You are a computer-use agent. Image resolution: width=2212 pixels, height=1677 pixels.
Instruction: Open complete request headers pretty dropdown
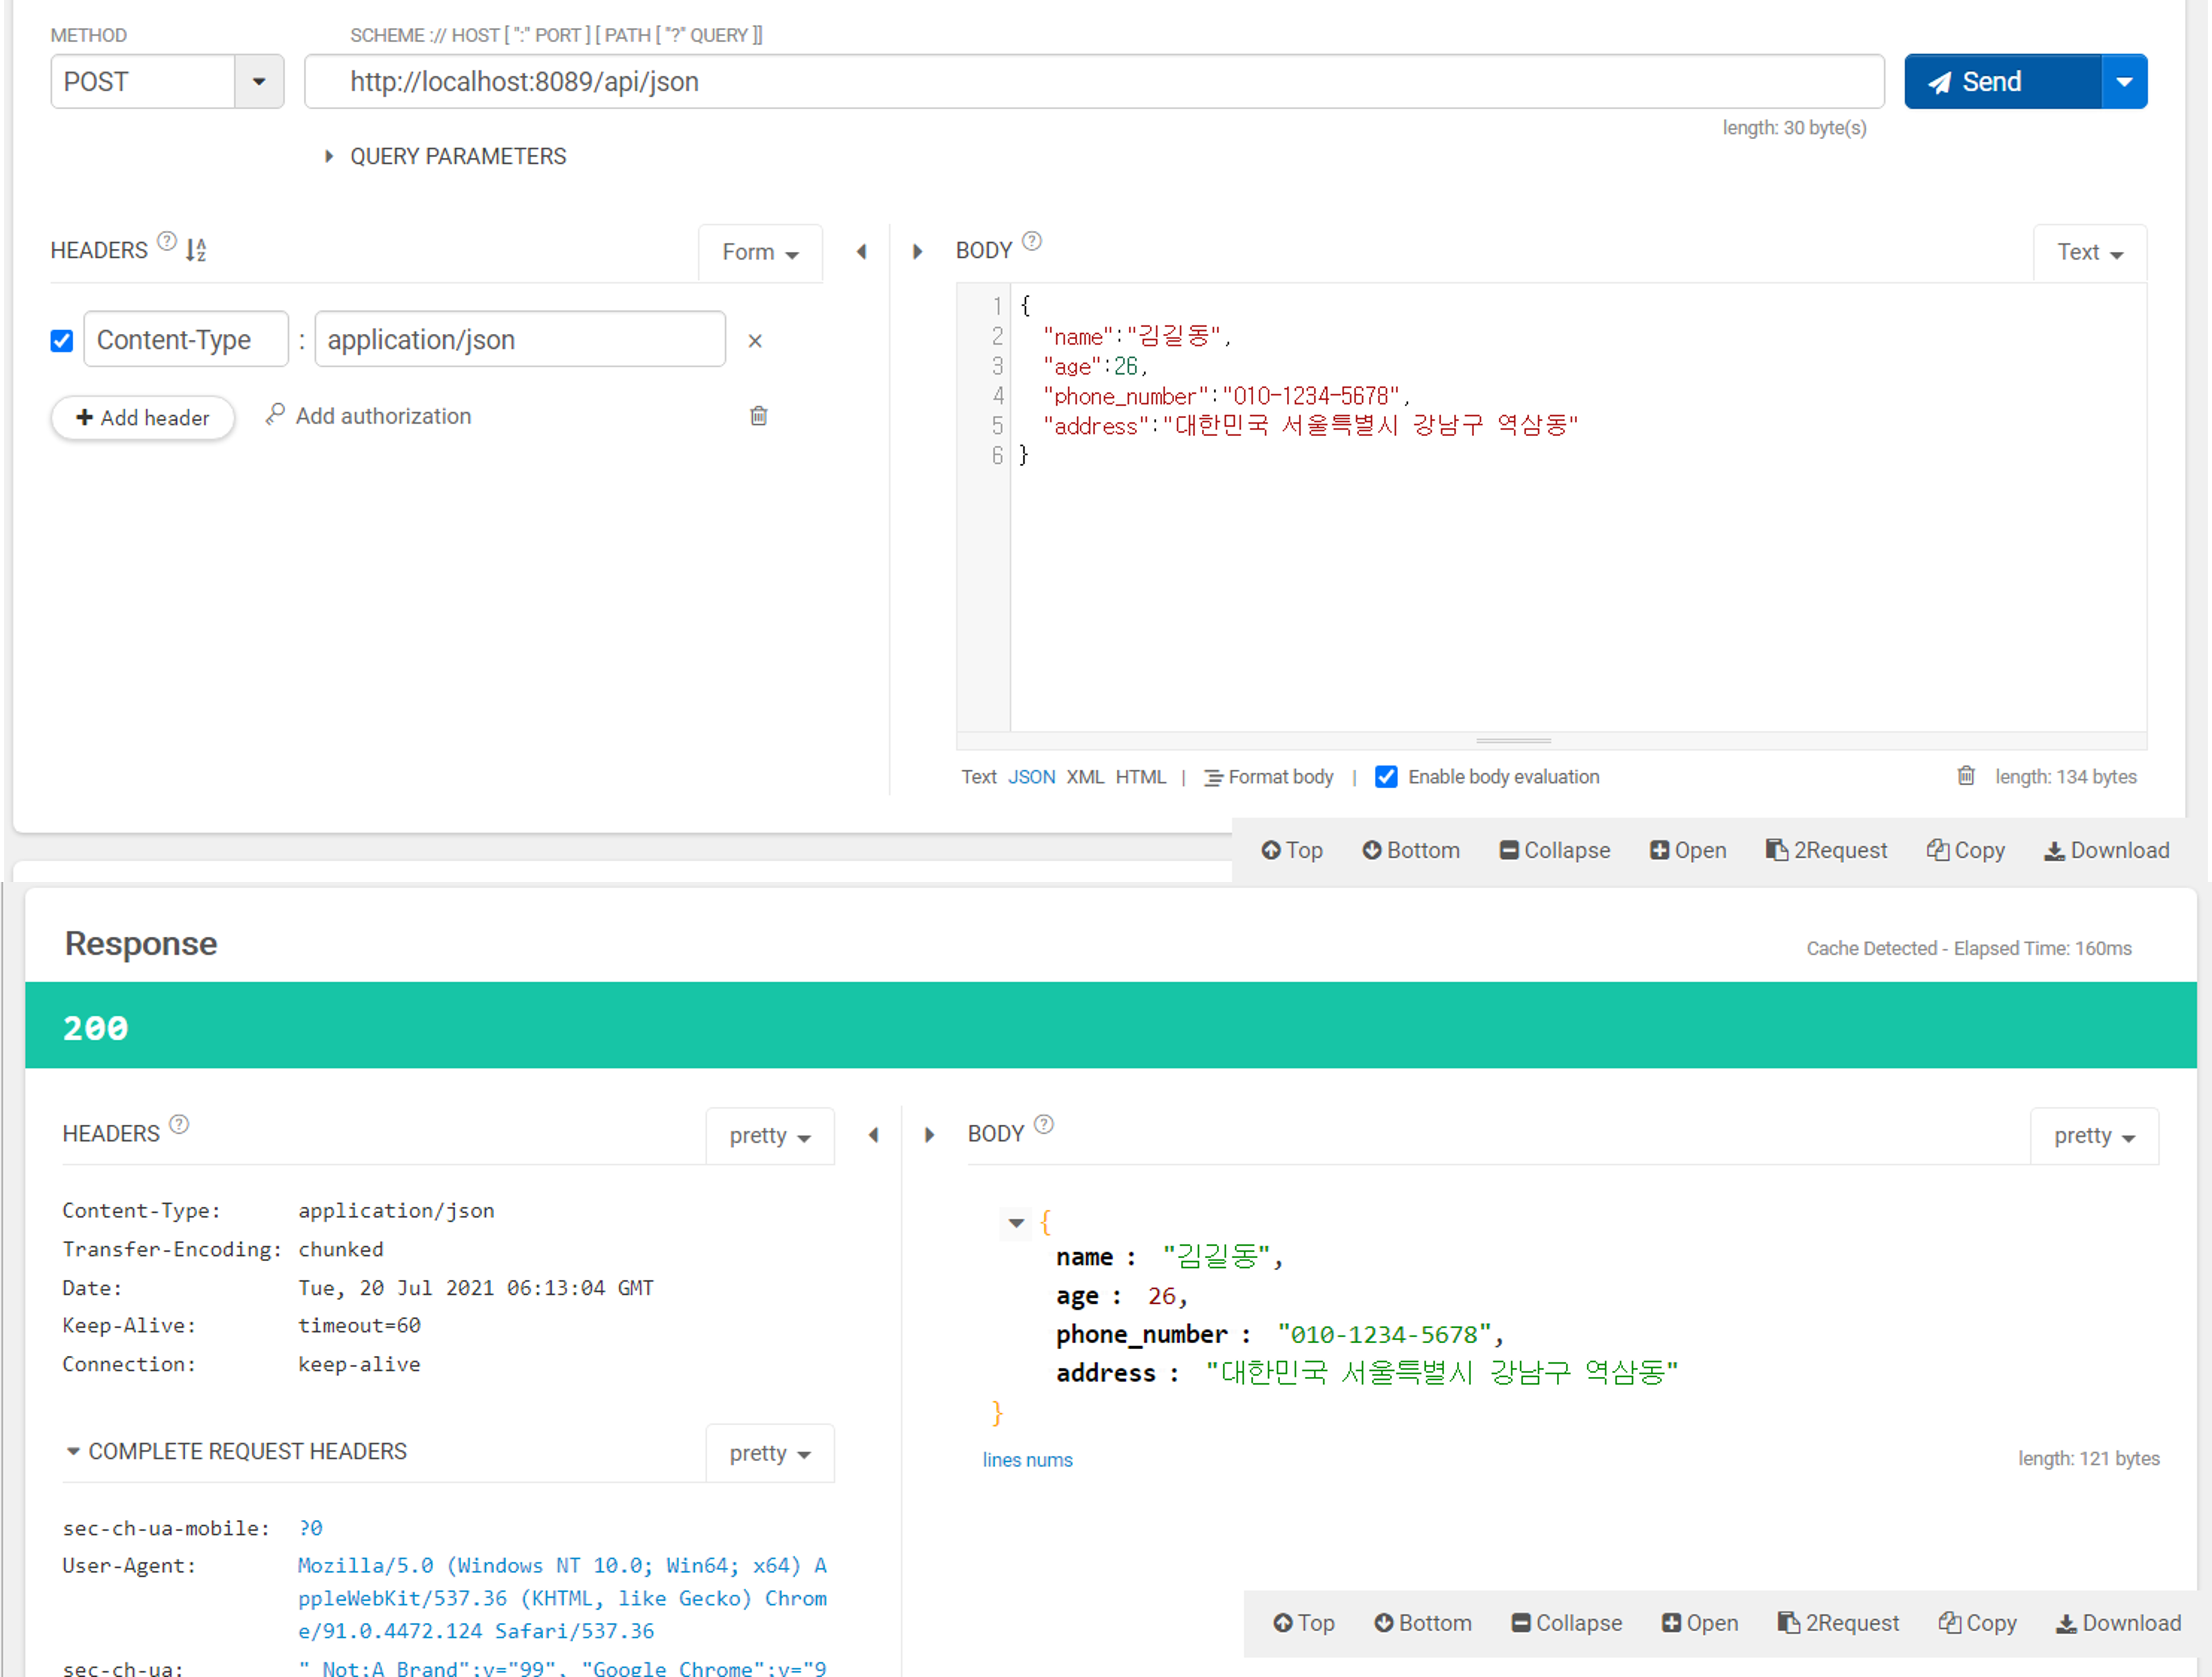point(769,1453)
